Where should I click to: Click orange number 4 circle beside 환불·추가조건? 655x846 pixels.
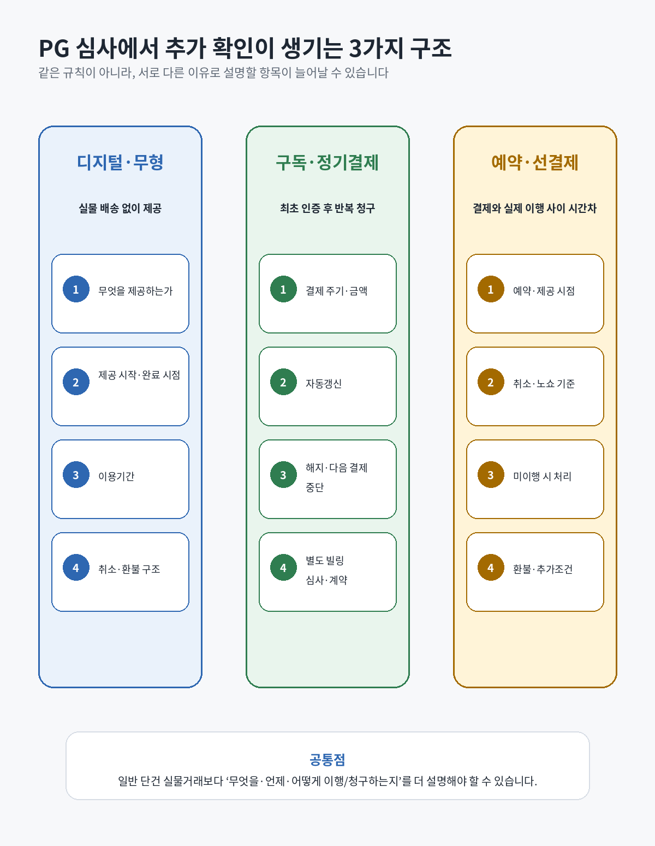pos(491,568)
